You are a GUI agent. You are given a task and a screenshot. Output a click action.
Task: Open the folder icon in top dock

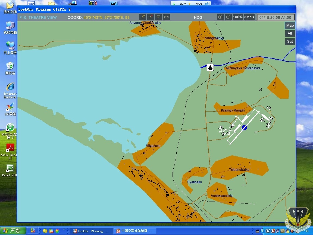pos(52,3)
